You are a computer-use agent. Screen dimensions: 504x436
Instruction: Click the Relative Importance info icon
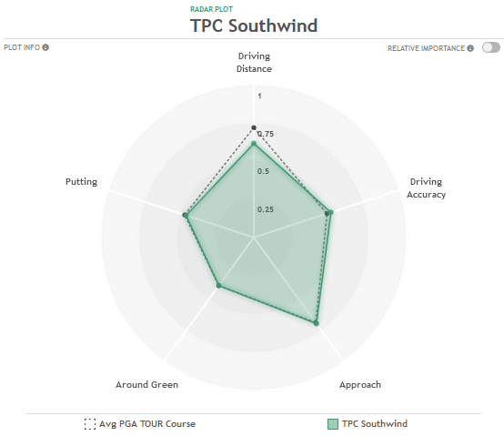(x=470, y=48)
